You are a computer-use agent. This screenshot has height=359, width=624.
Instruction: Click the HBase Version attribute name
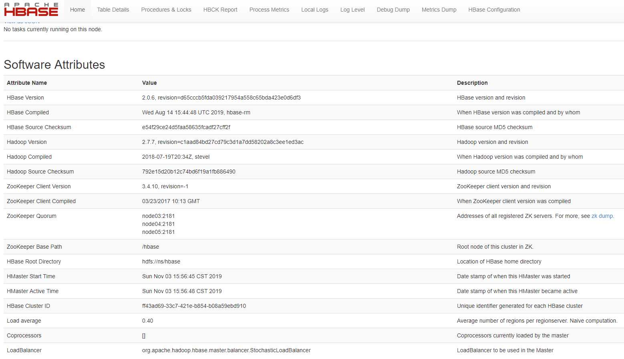[25, 98]
